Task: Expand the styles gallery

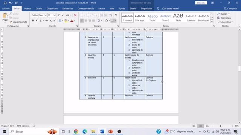Action: [x=212, y=21]
